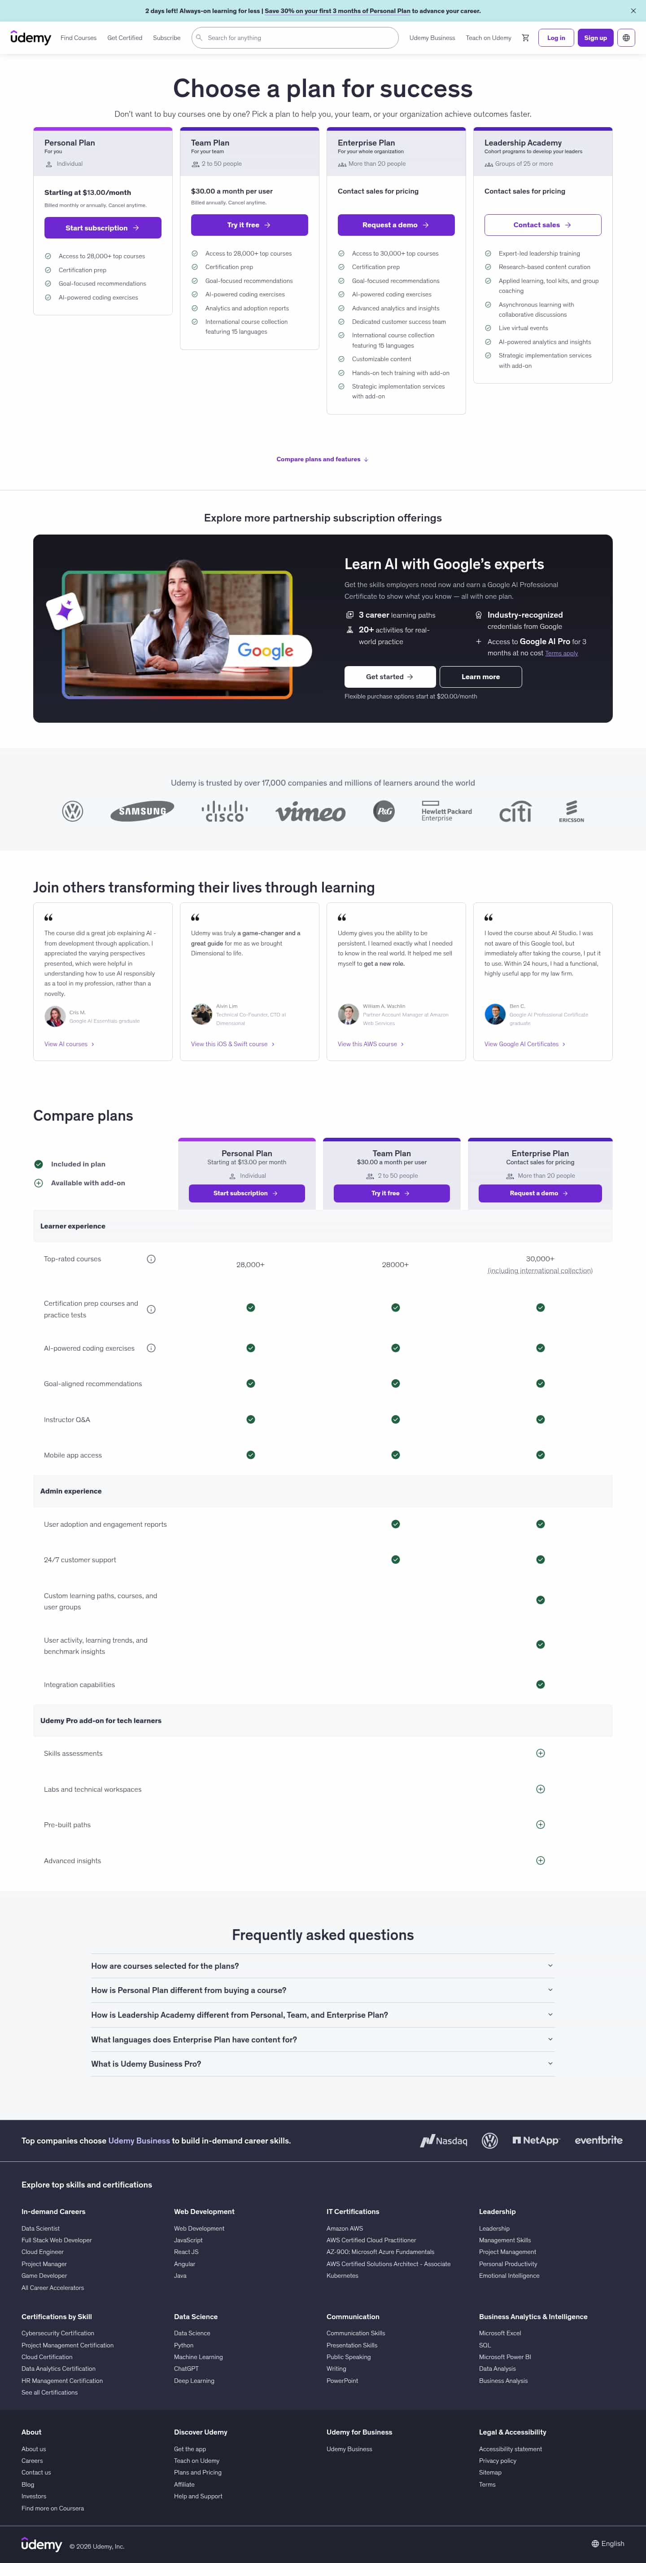The width and height of the screenshot is (646, 2563).
Task: Click the Udemy logo in header
Action: click(31, 38)
